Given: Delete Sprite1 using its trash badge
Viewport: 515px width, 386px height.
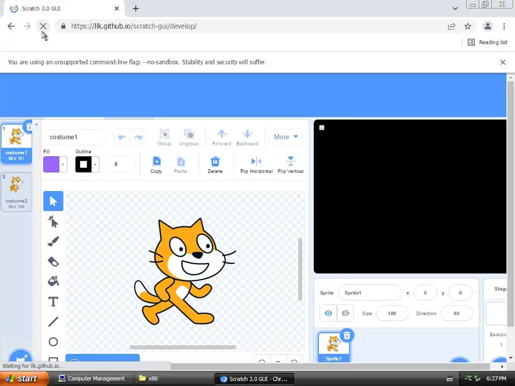Looking at the screenshot, I should (x=347, y=335).
